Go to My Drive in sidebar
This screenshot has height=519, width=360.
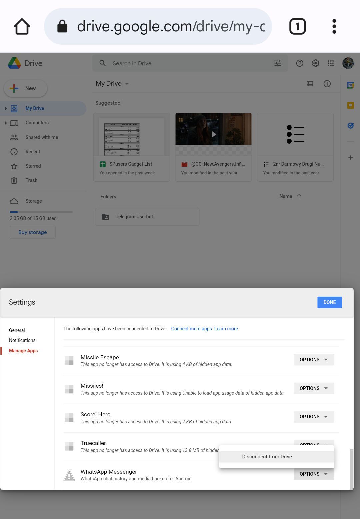click(43, 108)
